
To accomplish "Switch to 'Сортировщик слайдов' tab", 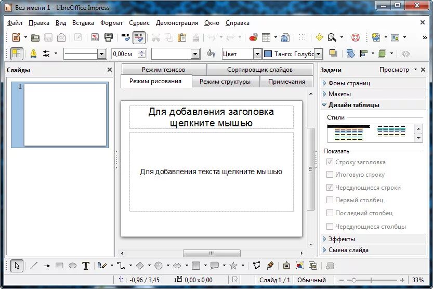I will pyautogui.click(x=260, y=70).
